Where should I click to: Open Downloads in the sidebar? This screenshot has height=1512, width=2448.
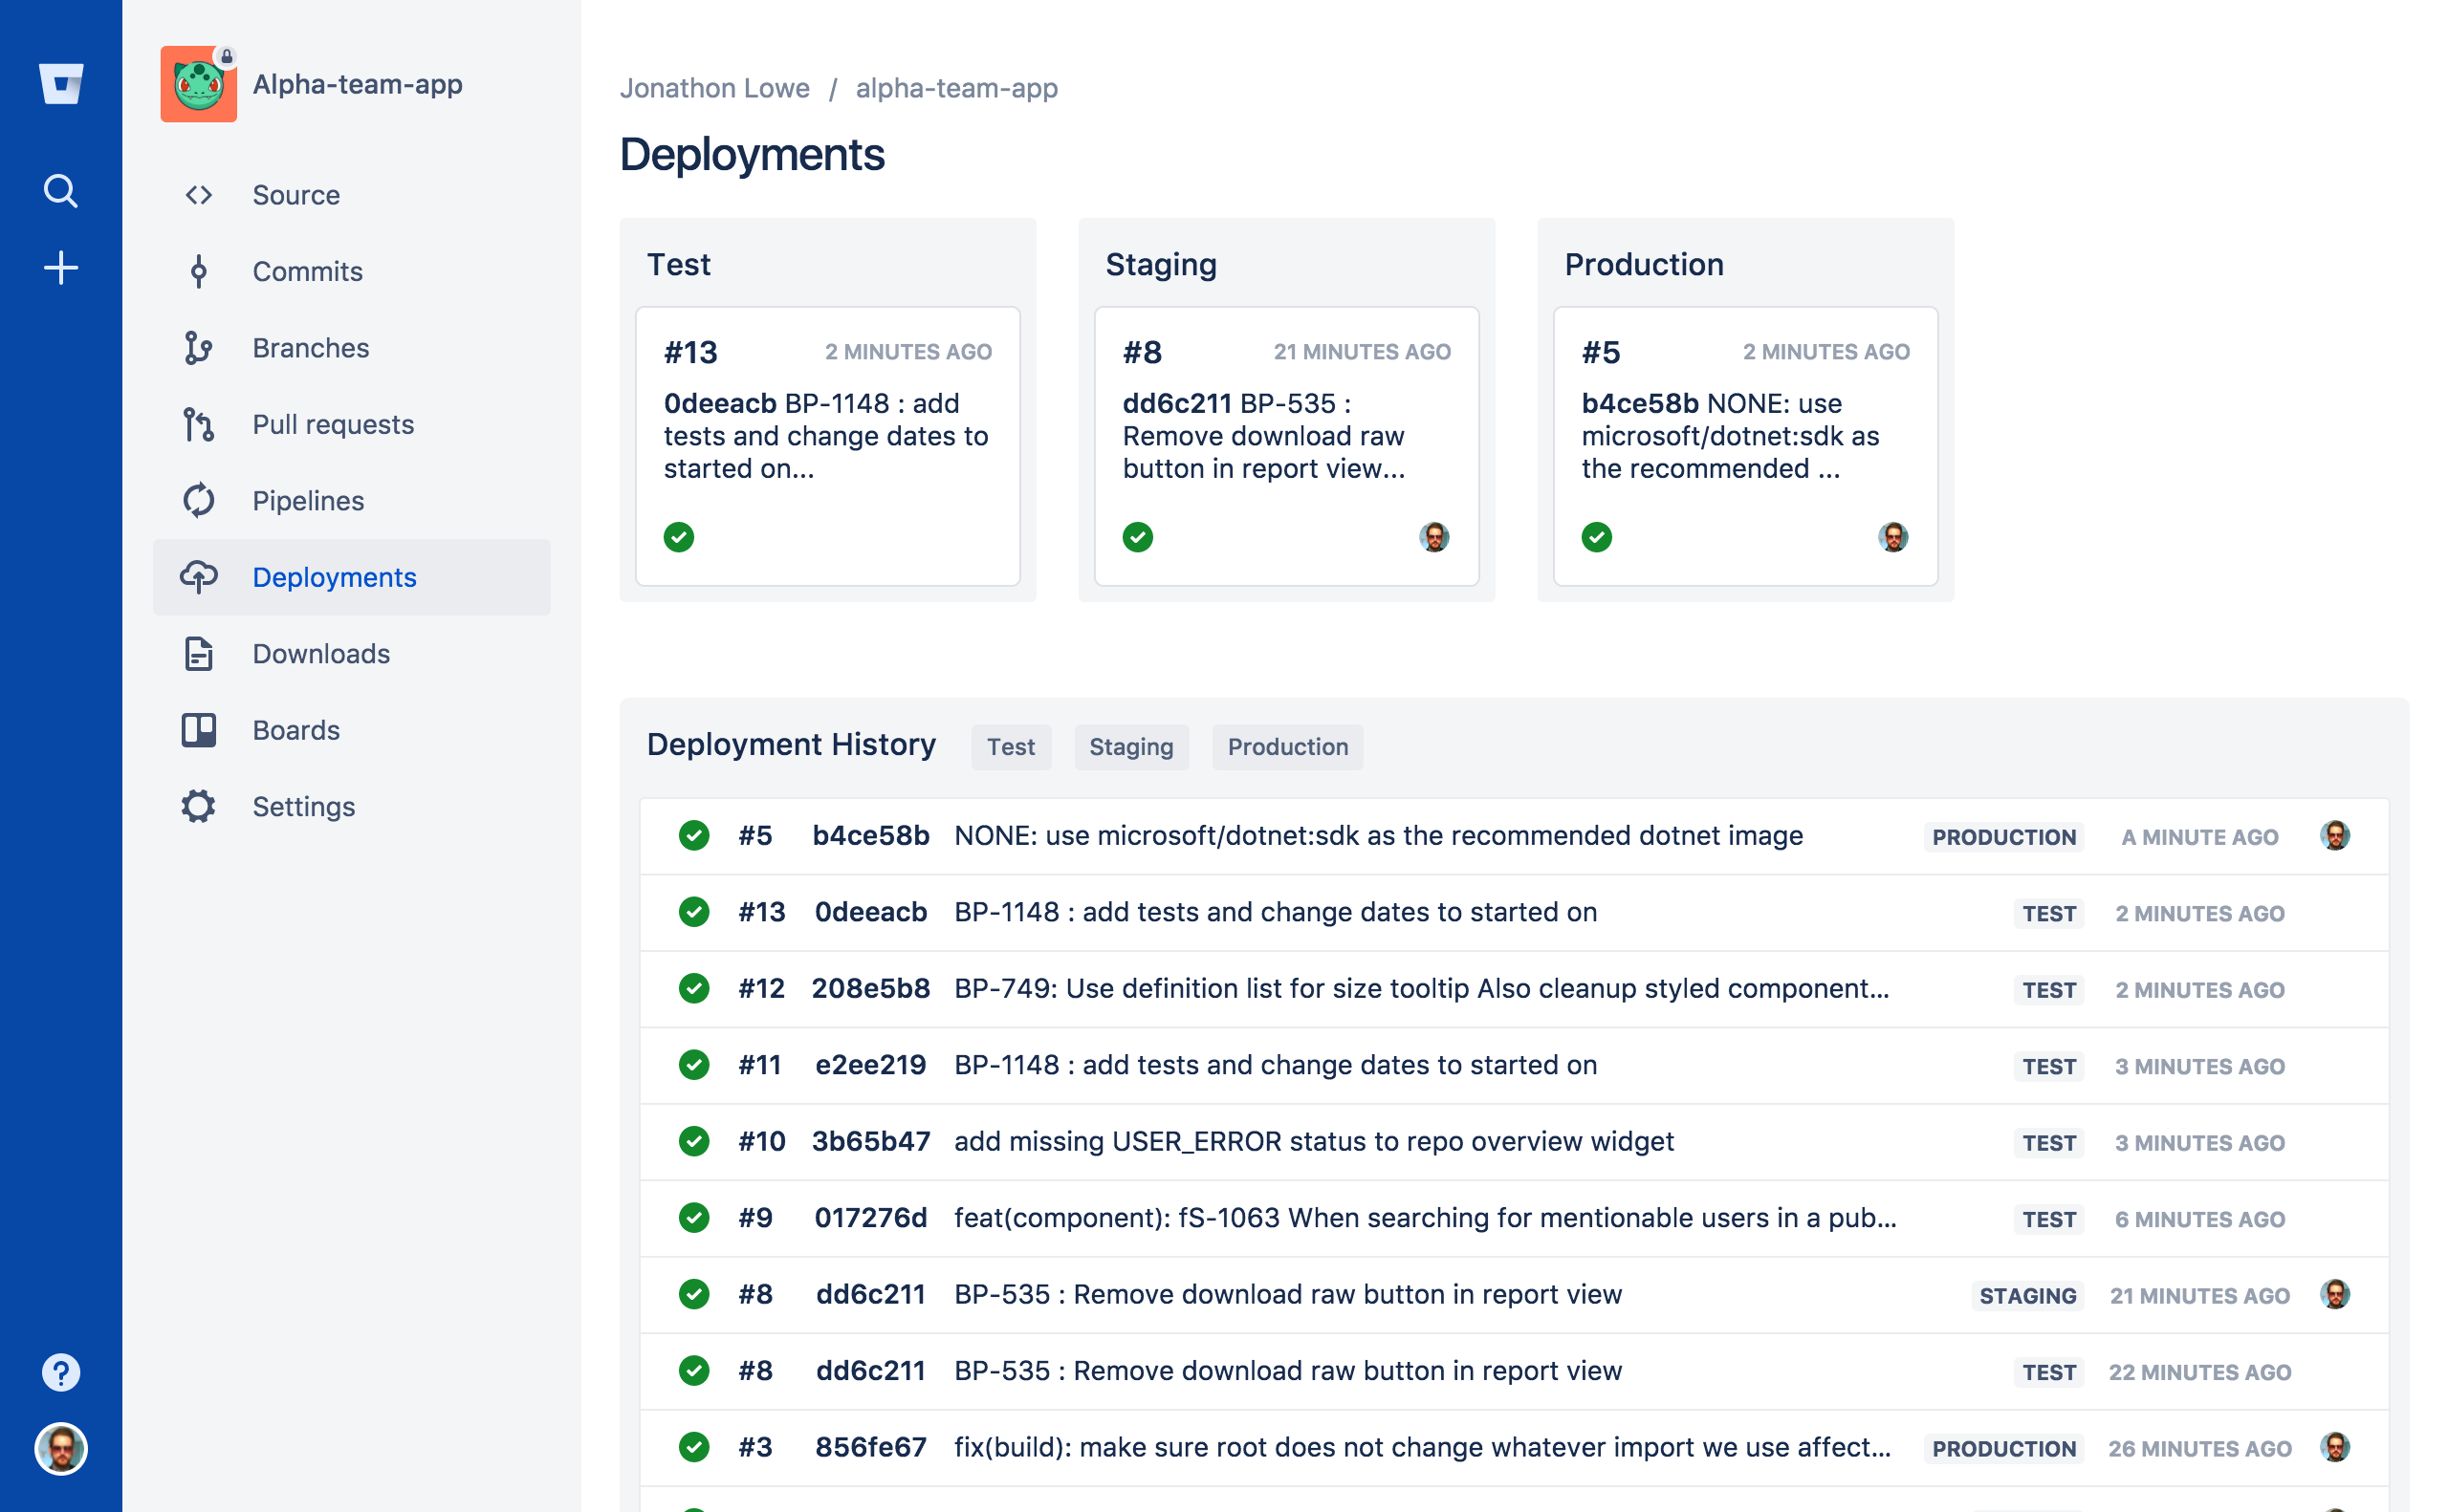pos(320,653)
